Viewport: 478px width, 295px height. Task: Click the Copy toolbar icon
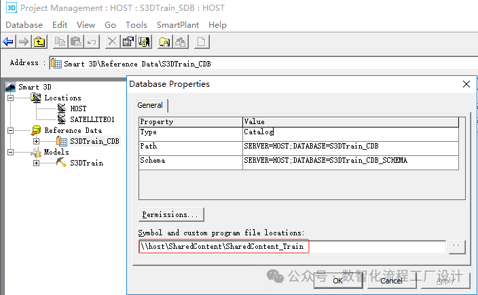click(x=60, y=42)
